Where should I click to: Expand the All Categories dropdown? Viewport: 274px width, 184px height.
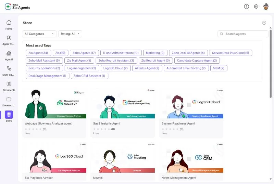pos(39,34)
